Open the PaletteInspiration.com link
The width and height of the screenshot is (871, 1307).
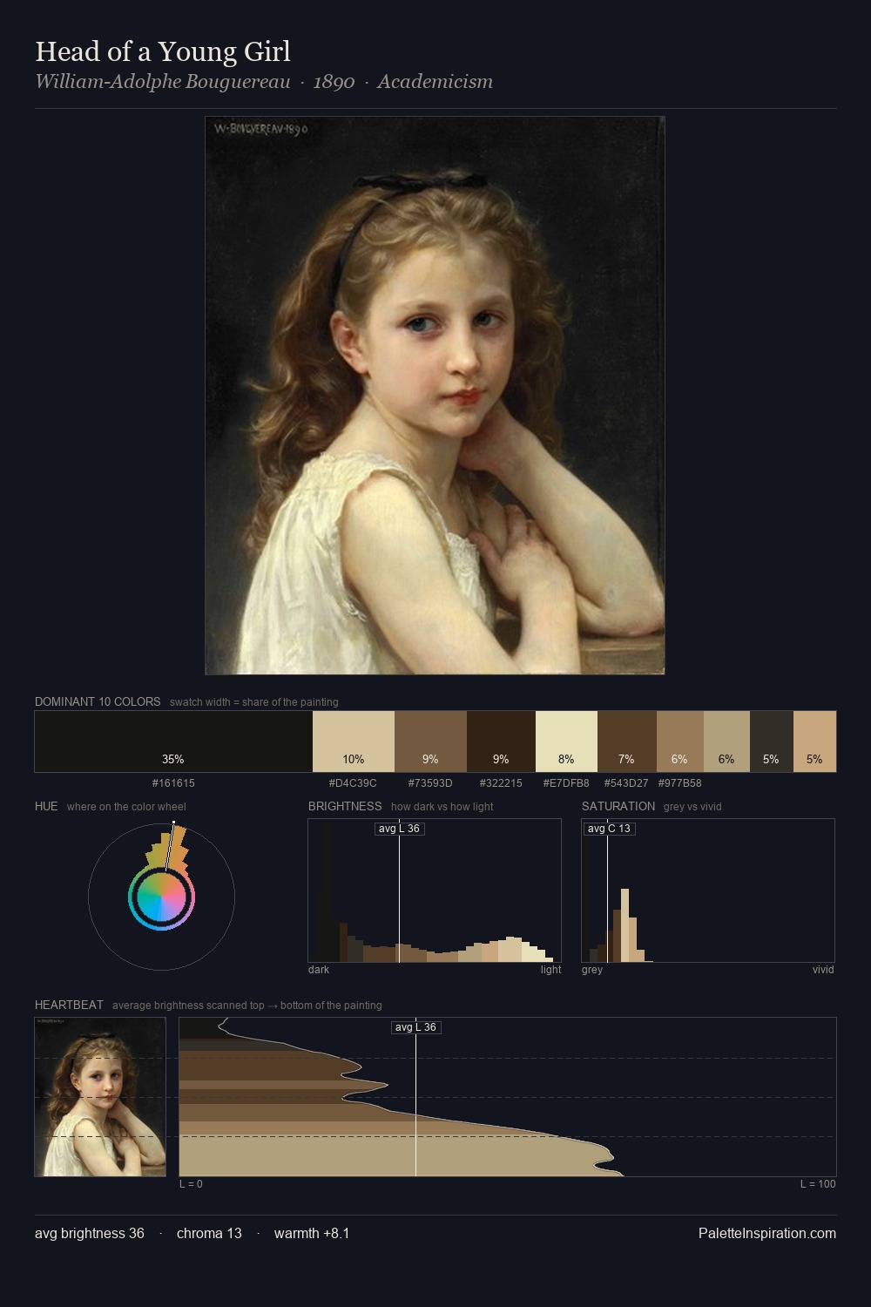tap(767, 1233)
